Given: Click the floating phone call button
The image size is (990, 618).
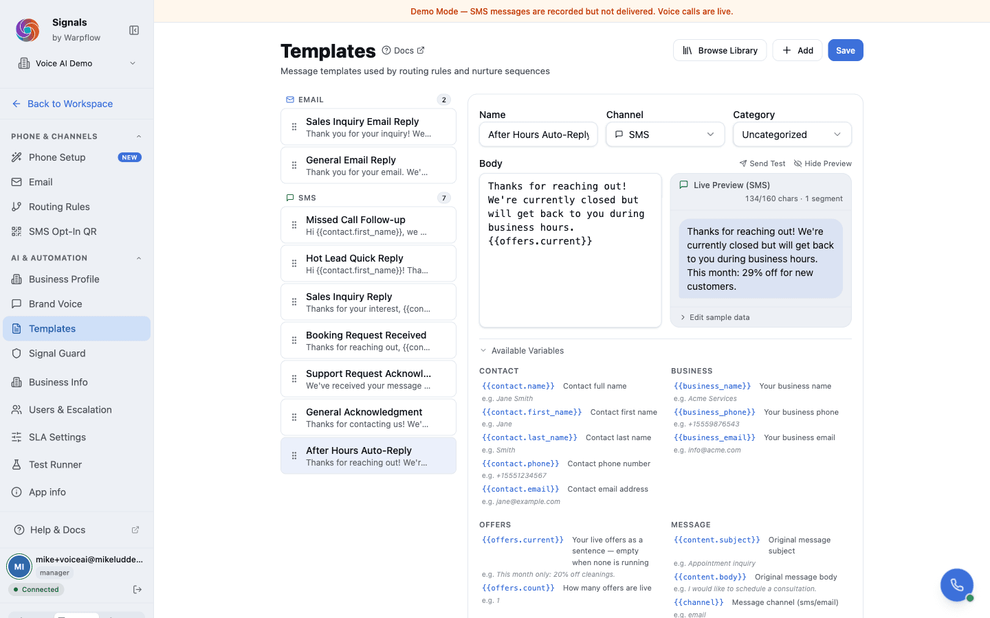Looking at the screenshot, I should [x=957, y=585].
